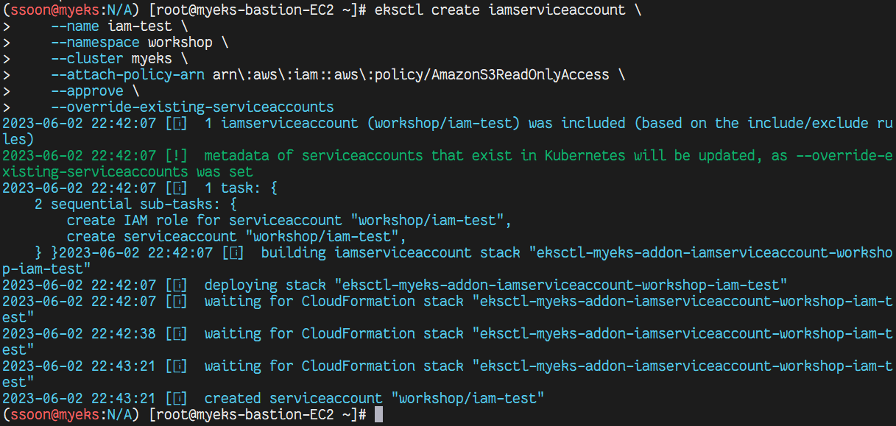Click the info marker on the 'created serviceaccount' line
Image resolution: width=896 pixels, height=426 pixels.
point(176,399)
